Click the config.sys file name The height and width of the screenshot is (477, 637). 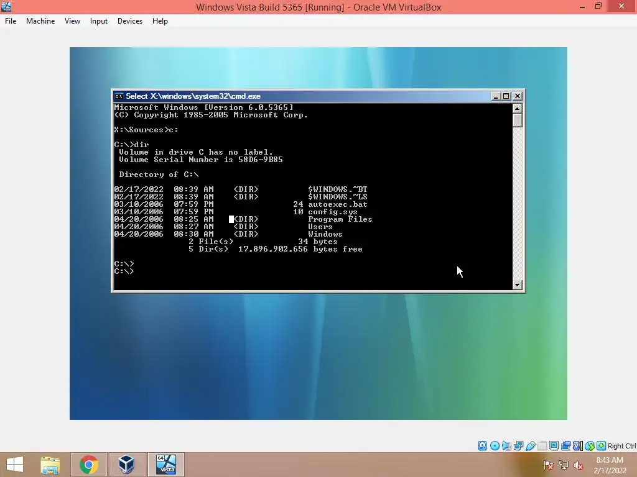(x=333, y=212)
